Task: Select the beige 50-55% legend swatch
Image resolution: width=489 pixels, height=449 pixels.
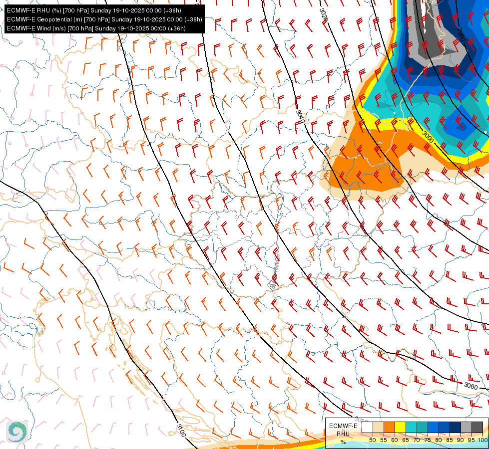Action: tap(378, 427)
